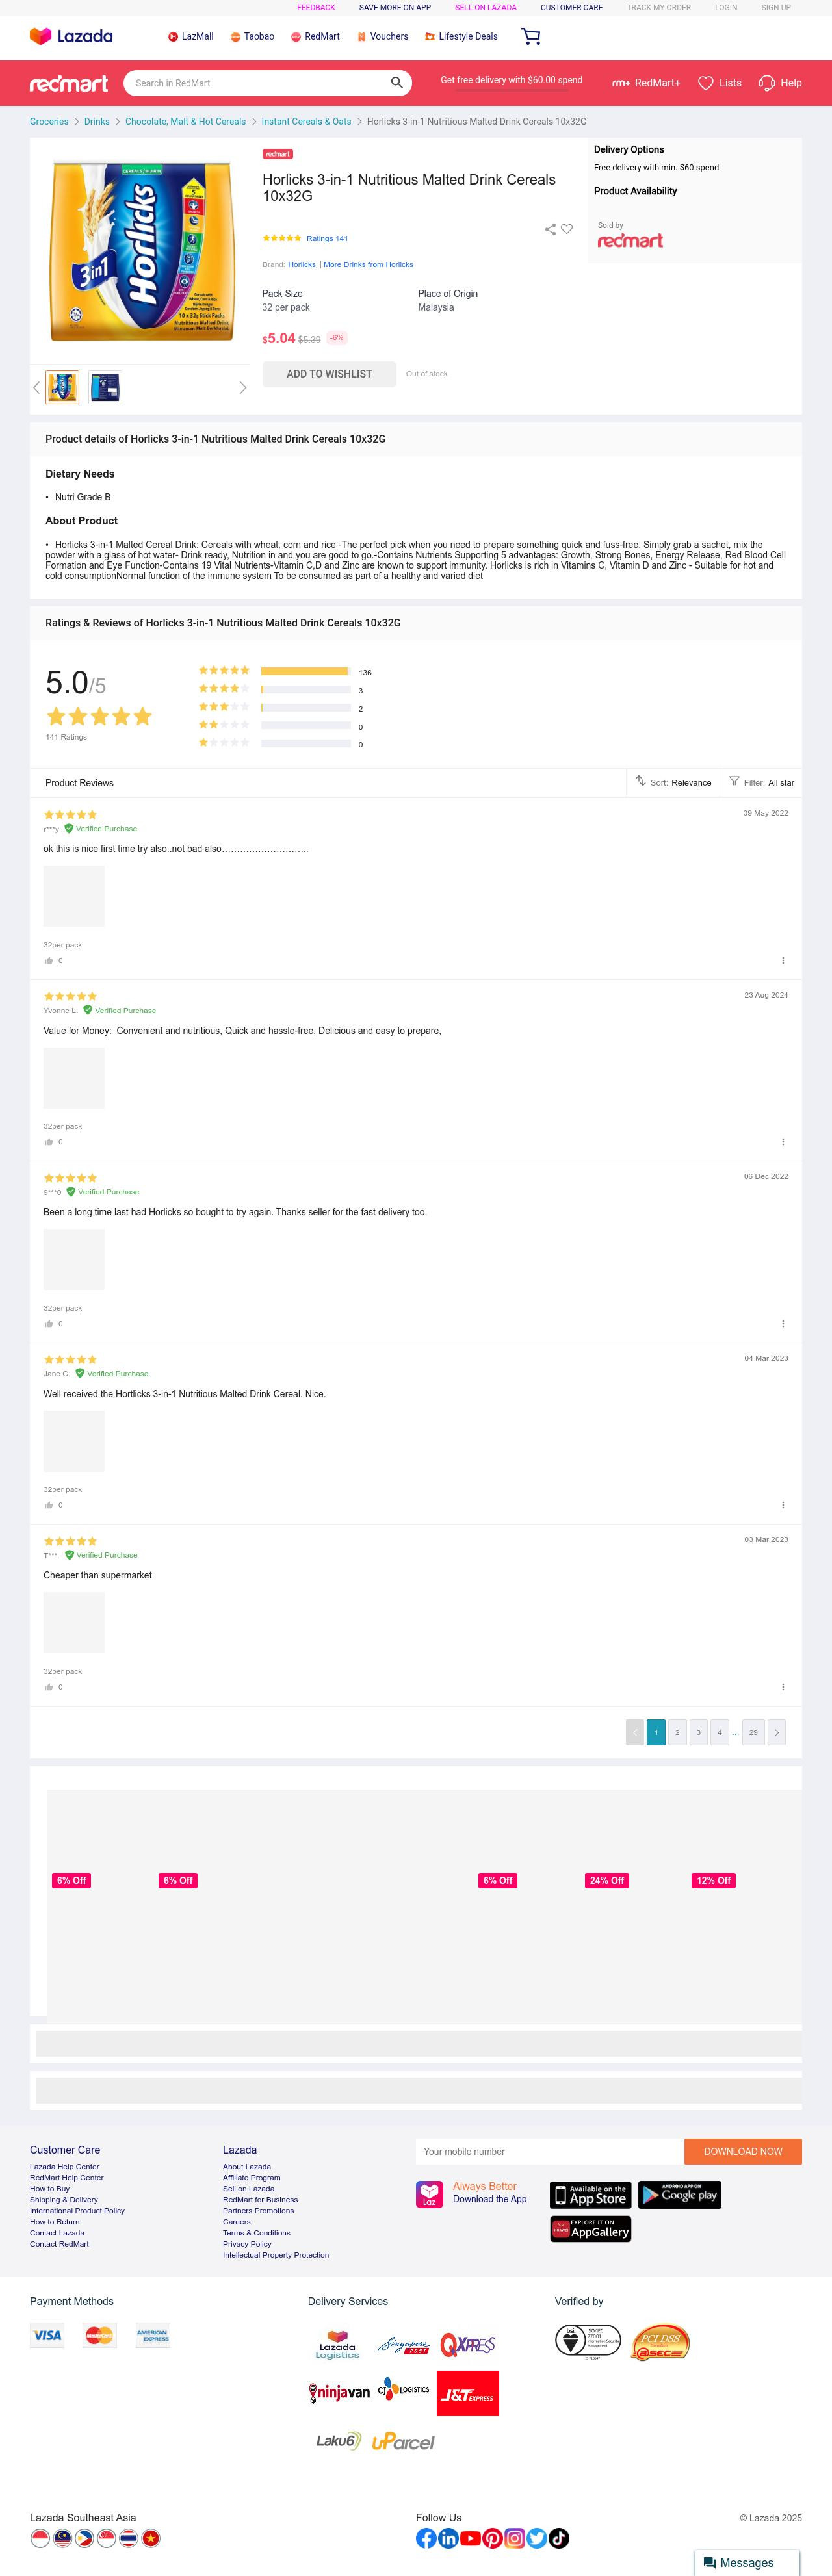Go to review page 2
The width and height of the screenshot is (832, 2576).
pos(677,1733)
